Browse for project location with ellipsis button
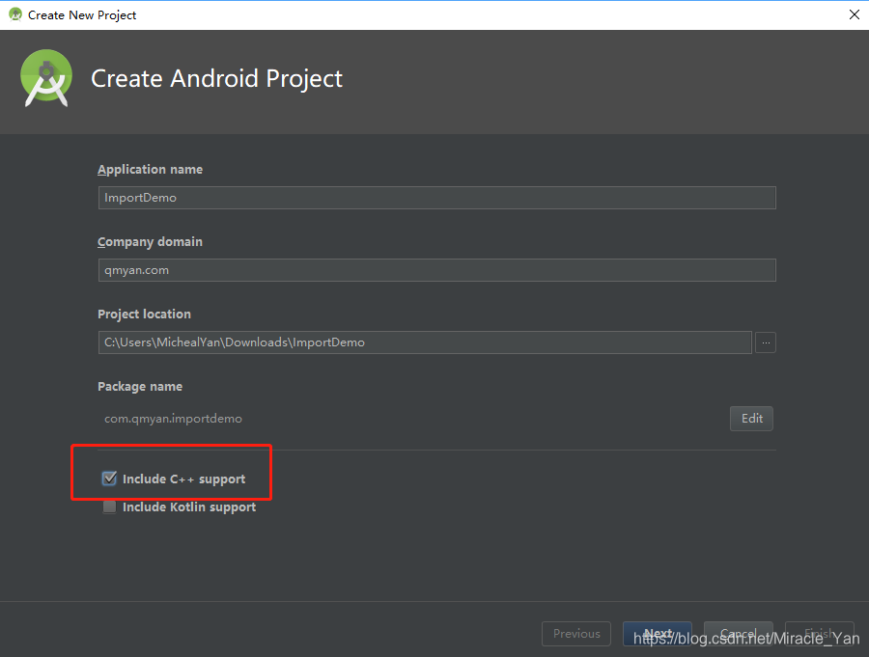This screenshot has width=869, height=657. [766, 342]
